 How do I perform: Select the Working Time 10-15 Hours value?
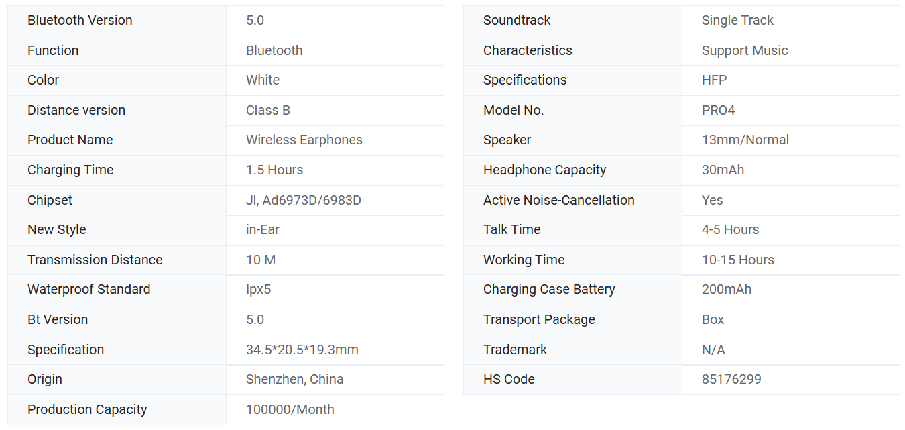[737, 260]
